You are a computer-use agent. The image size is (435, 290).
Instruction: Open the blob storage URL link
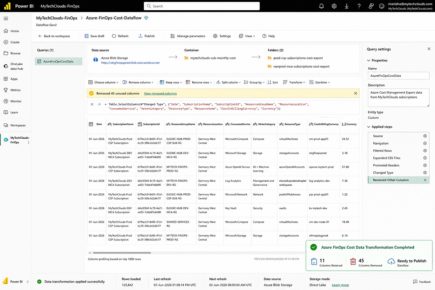click(x=130, y=63)
